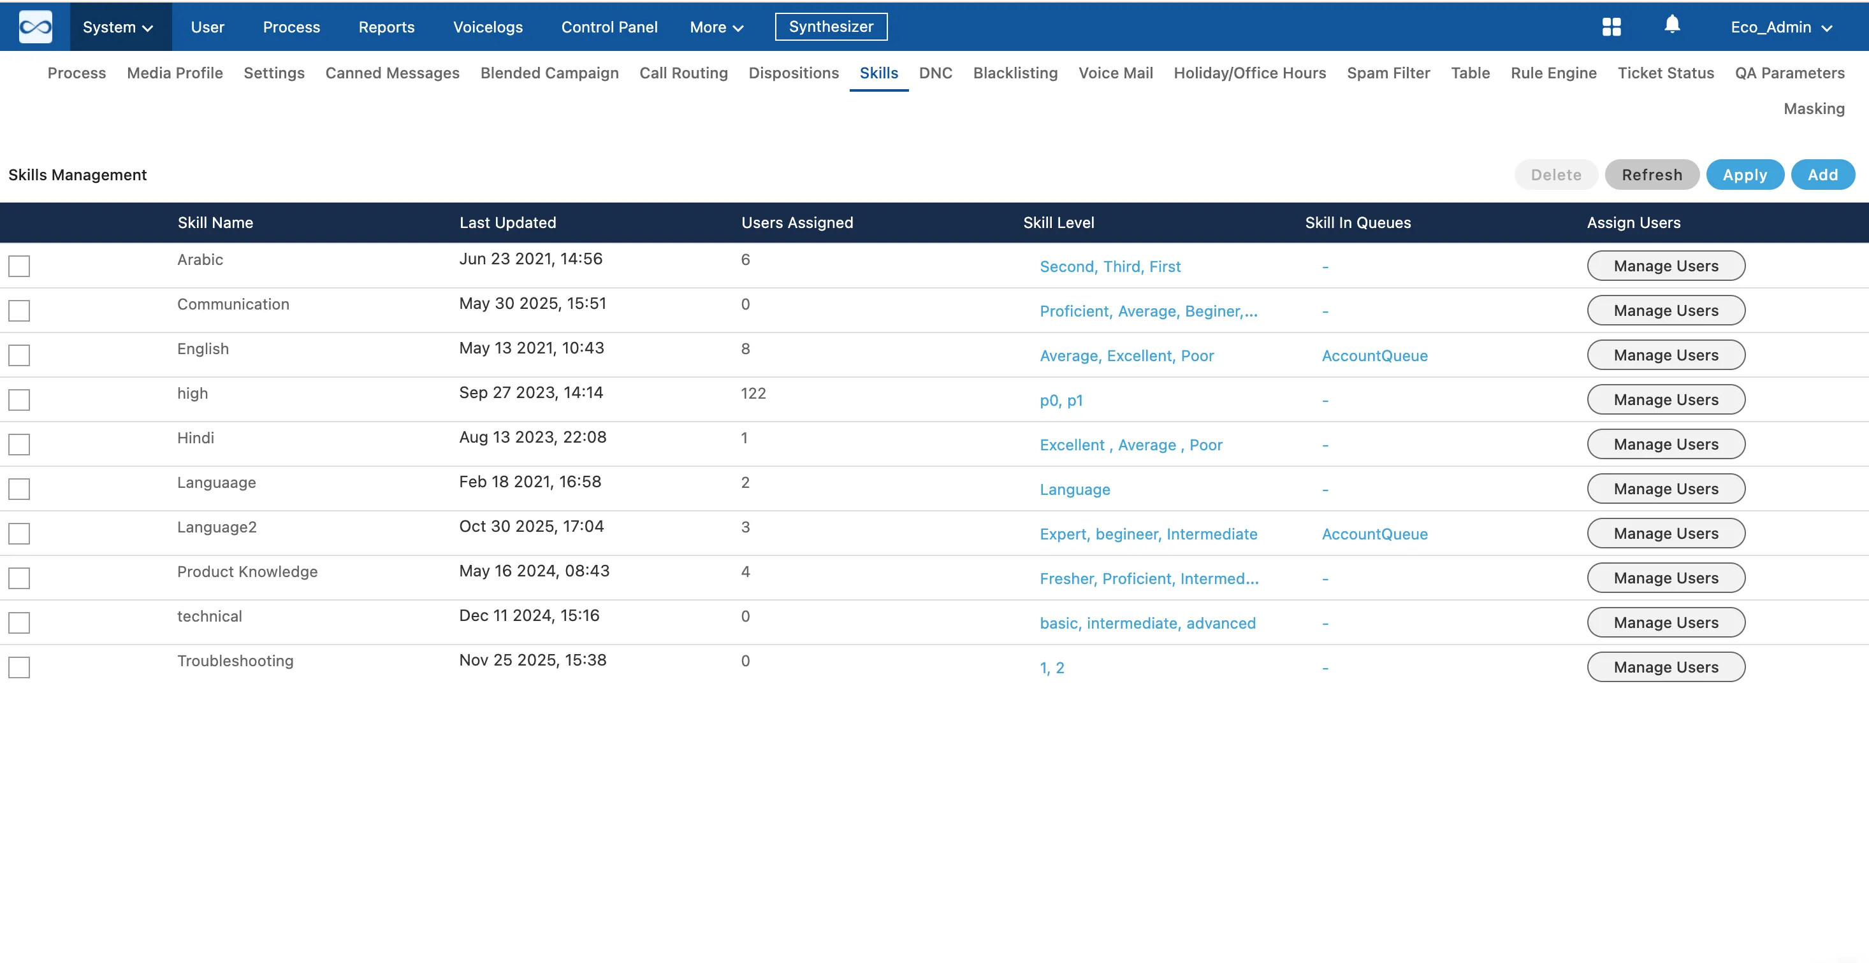This screenshot has height=963, width=1869.
Task: Open the Control Panel menu
Action: [609, 27]
